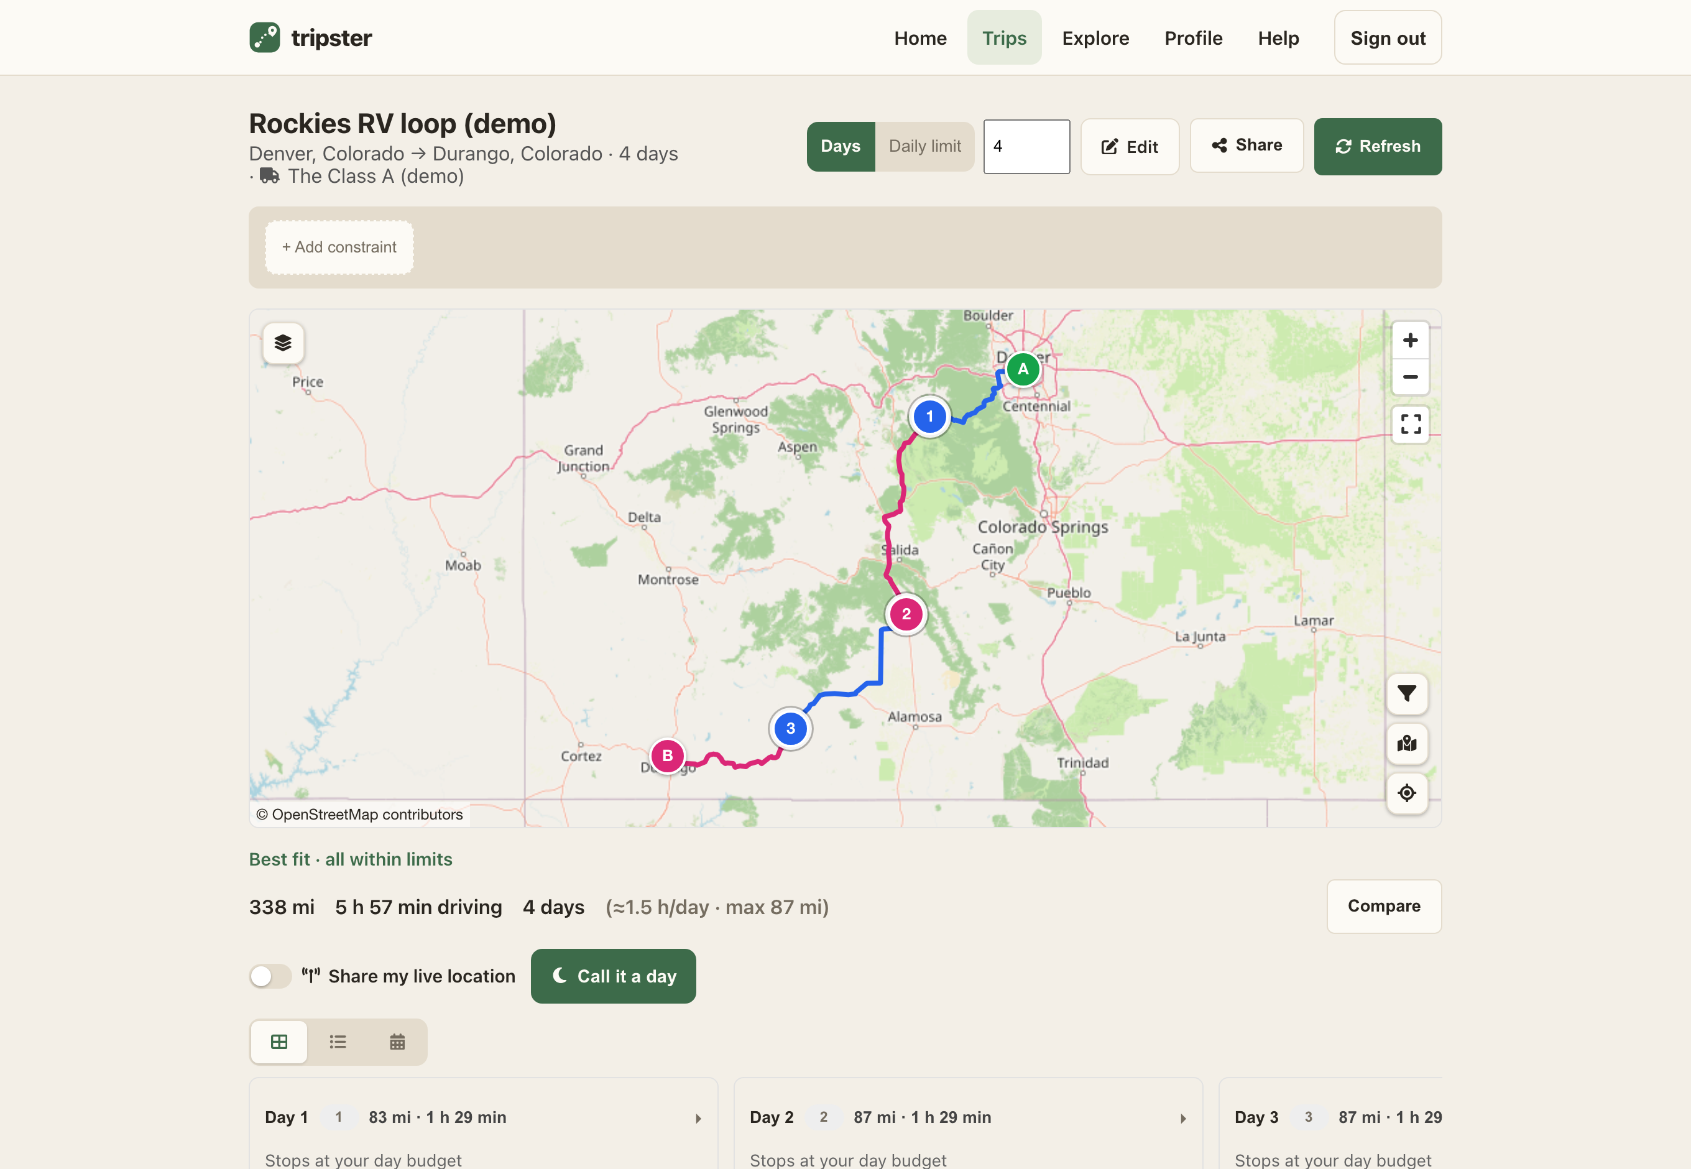Screen dimensions: 1691x1169
Task: Click the Sign out button
Action: (1387, 38)
